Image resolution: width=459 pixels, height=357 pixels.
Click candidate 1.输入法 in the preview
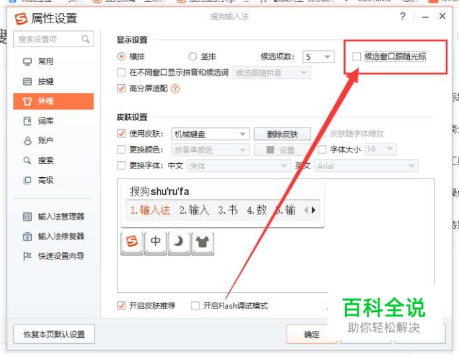[x=150, y=210]
